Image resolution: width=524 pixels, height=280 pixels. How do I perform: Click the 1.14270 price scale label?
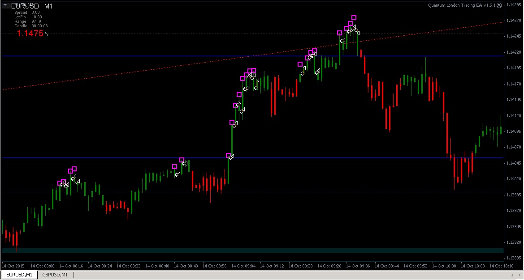(x=514, y=20)
